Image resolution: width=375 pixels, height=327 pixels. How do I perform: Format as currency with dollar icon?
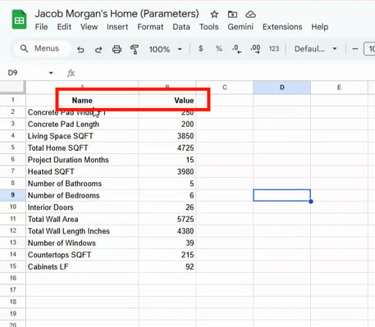pos(201,49)
